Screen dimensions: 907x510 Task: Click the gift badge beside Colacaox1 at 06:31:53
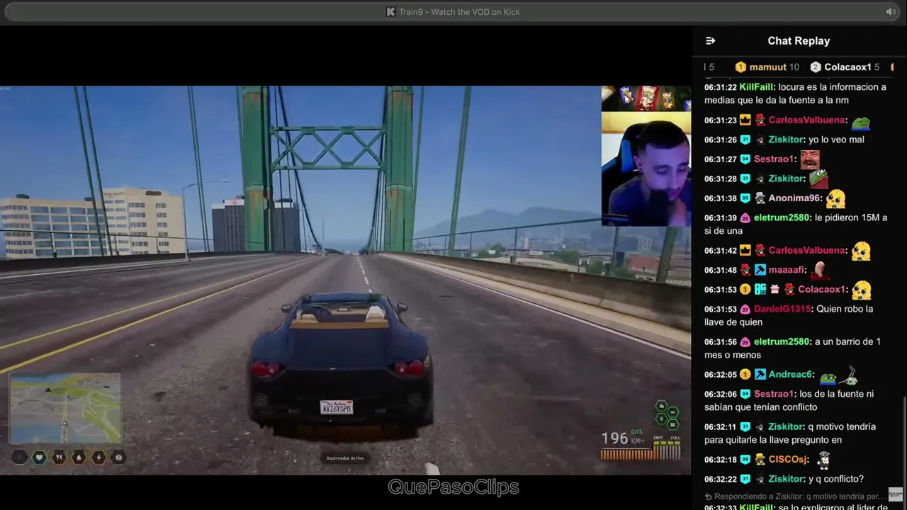(774, 290)
